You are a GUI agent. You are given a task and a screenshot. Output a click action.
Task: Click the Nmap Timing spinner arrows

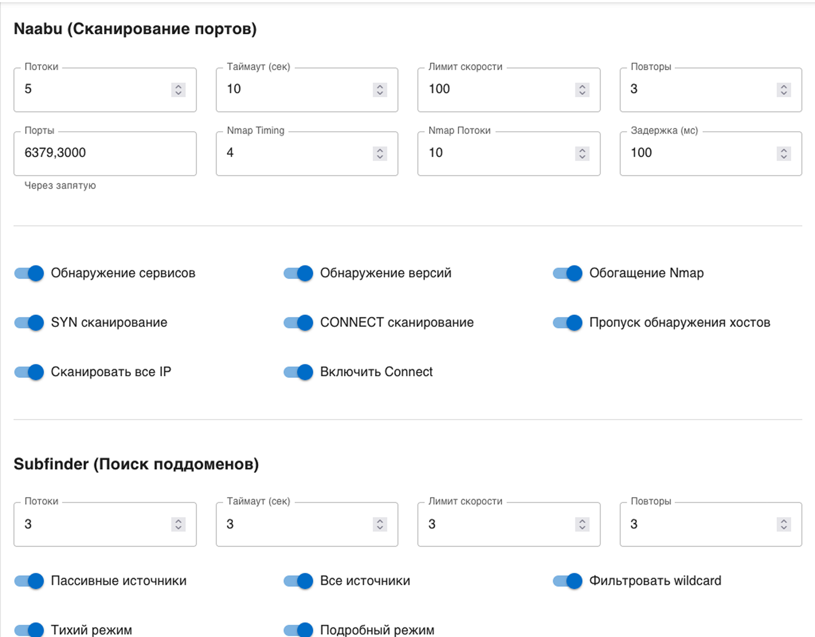point(380,154)
